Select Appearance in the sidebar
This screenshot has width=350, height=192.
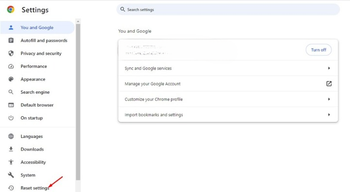[37, 79]
